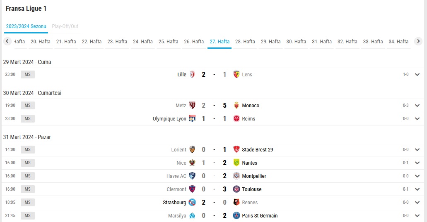Image resolution: width=427 pixels, height=222 pixels.
Task: Go to previous weeks with left arrow
Action: click(x=7, y=41)
